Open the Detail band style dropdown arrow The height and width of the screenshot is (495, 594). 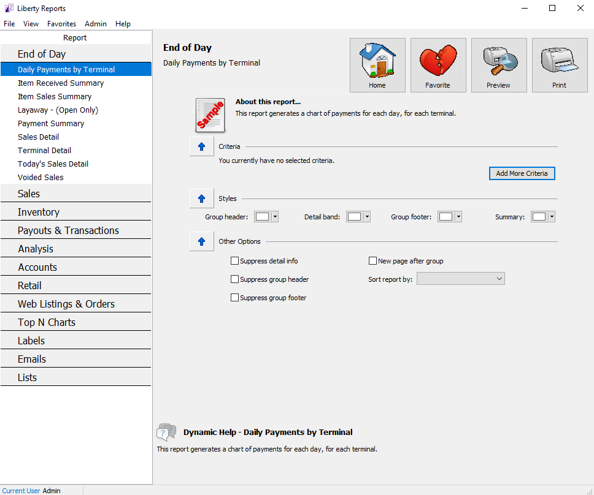367,217
